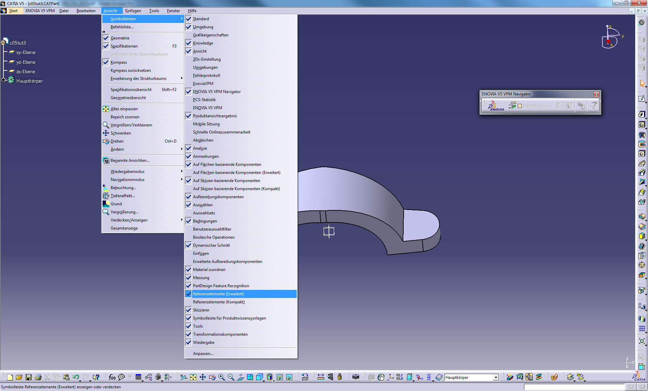Zoom in with the magnifier plus icon
648x391 pixels.
(x=221, y=377)
